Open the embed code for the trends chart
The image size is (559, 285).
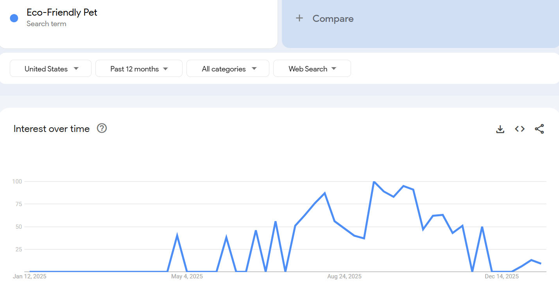tap(520, 129)
